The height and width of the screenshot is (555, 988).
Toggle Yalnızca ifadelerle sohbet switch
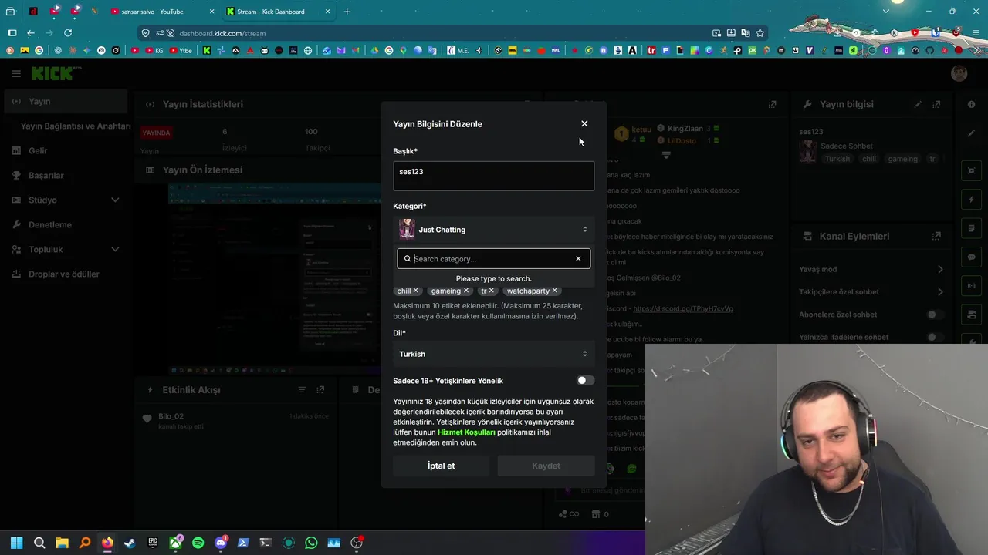[935, 337]
